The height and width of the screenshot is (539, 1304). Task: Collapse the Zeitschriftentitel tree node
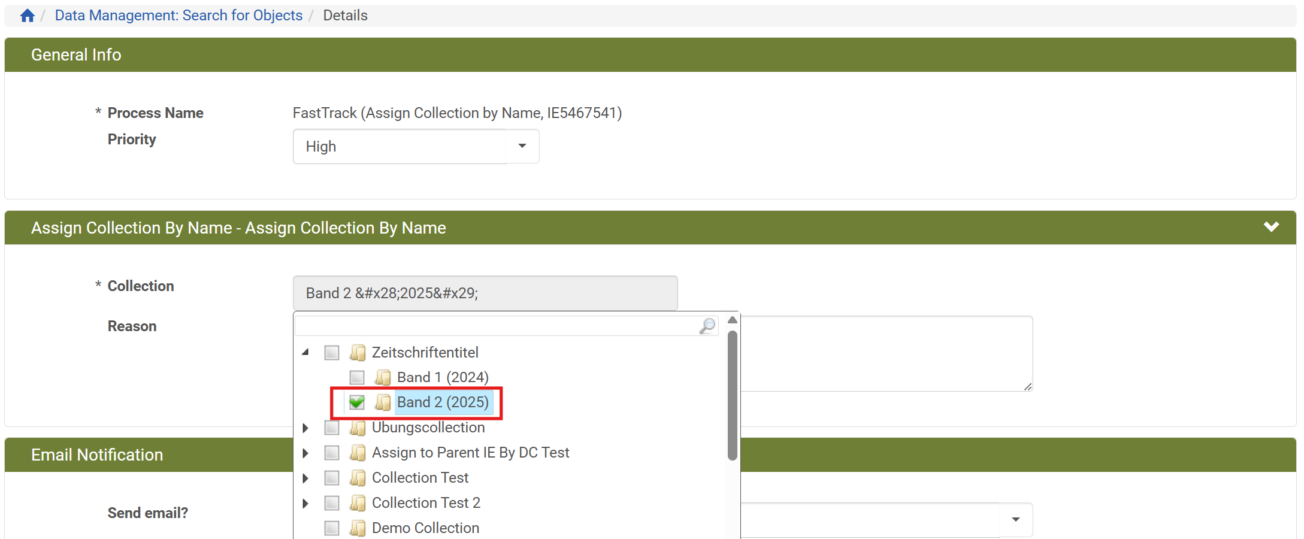click(305, 352)
